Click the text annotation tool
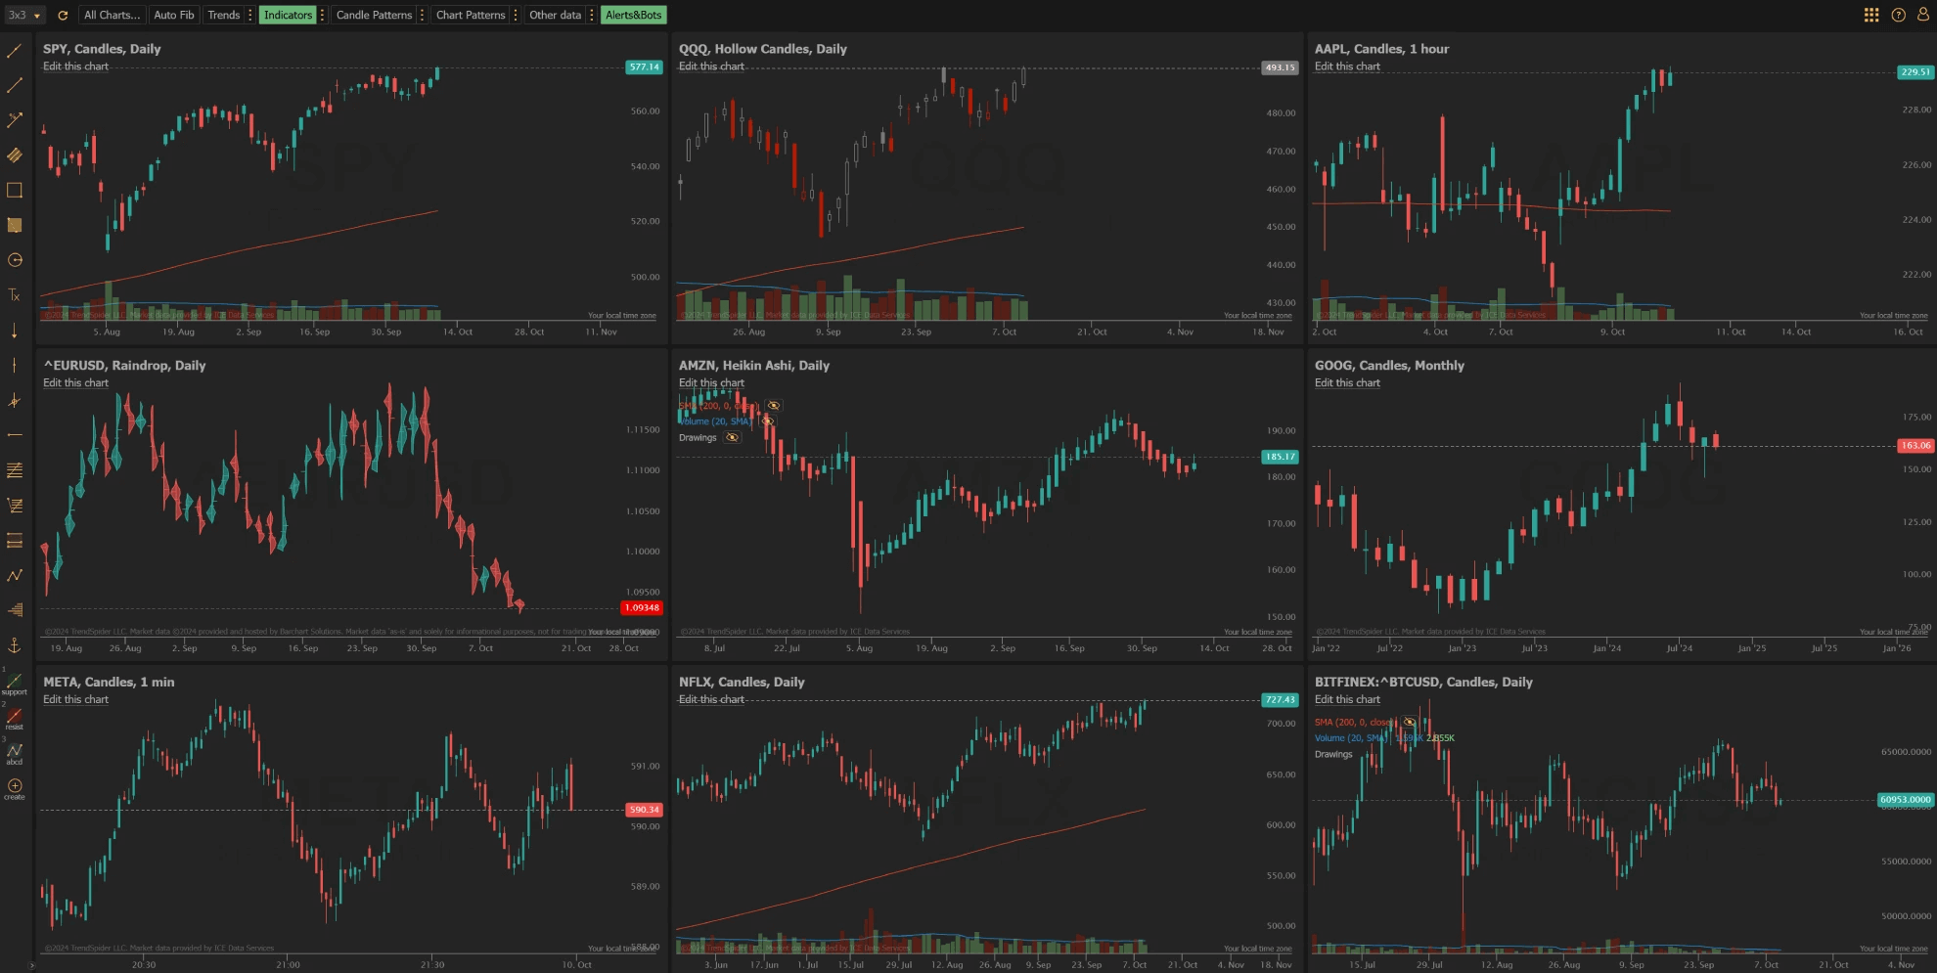1937x973 pixels. pos(15,294)
